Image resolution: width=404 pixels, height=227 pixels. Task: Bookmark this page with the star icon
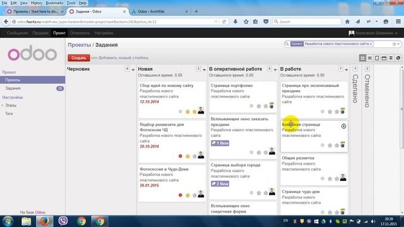(x=246, y=21)
